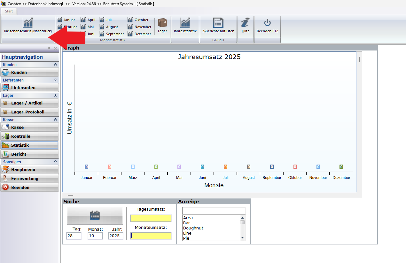
Task: Choose the Line chart type
Action: click(187, 233)
